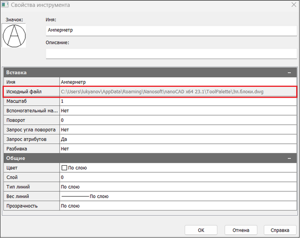Viewport: 300px width, 238px height.
Task: Open help with the Справка button
Action: (280, 230)
